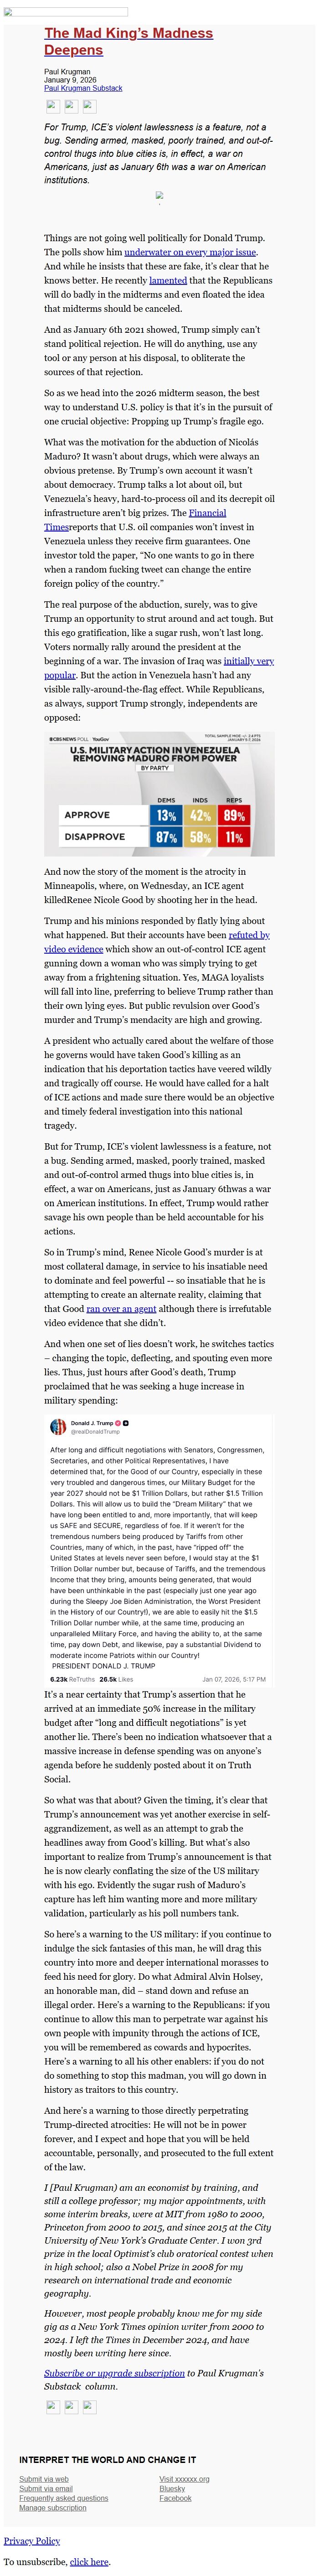Open the Privacy Policy link
319x2576 pixels.
32,2540
